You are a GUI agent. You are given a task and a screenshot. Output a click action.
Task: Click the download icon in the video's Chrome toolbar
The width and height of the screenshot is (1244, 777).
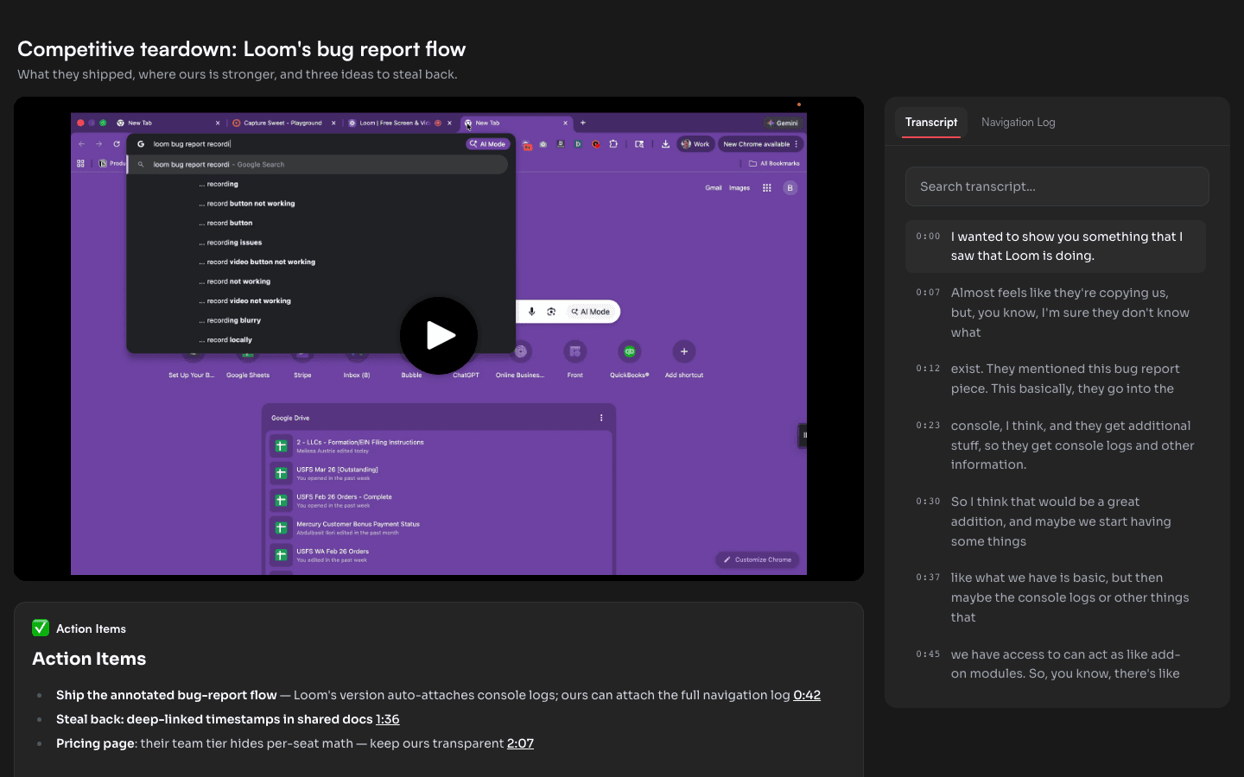point(665,144)
